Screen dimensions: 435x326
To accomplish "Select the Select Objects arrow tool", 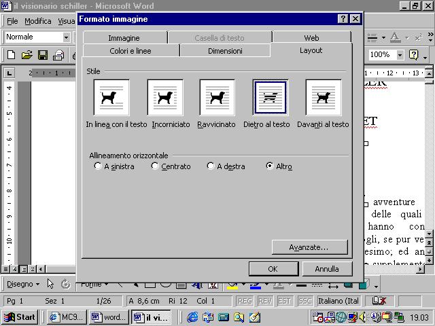I will tap(50, 284).
